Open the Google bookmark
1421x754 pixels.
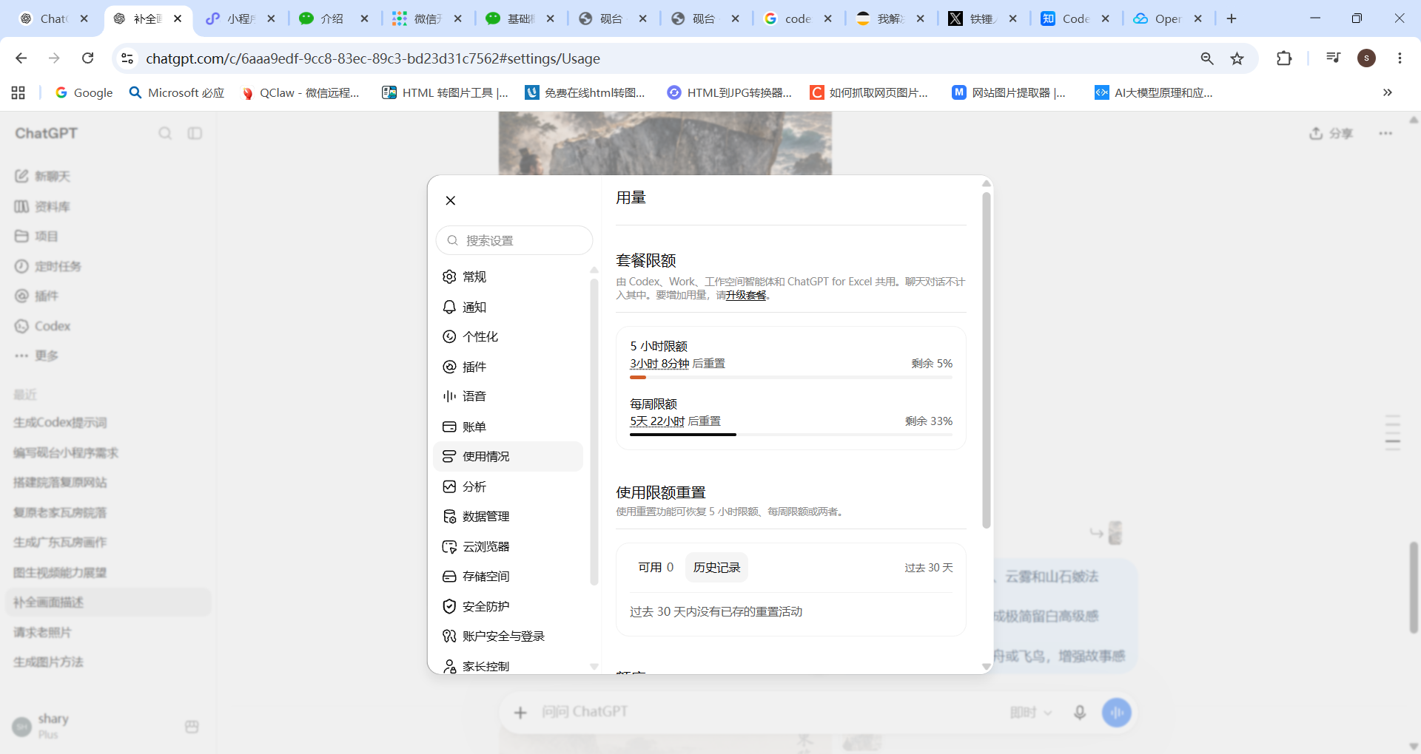coord(84,92)
